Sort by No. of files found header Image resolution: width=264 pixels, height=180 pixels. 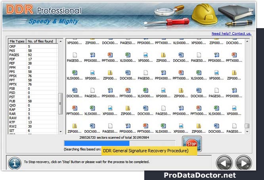pos(41,41)
